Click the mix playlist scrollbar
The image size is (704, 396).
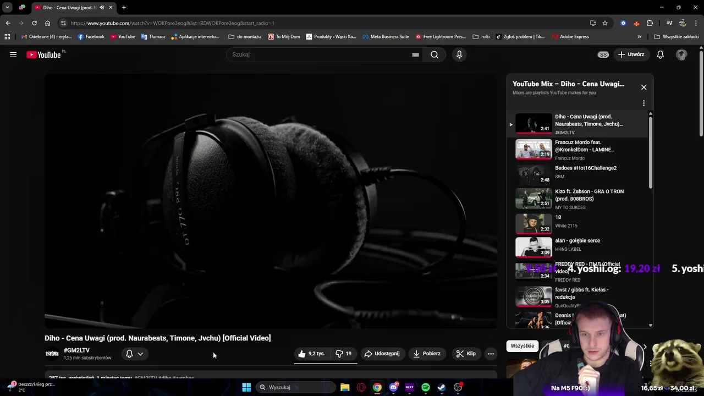(x=651, y=152)
